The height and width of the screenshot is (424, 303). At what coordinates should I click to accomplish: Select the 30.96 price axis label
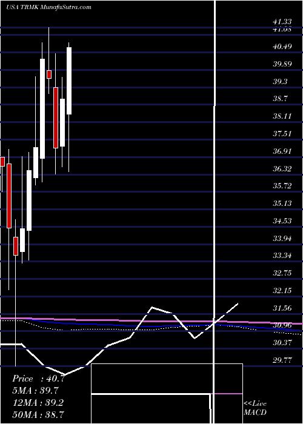click(282, 325)
